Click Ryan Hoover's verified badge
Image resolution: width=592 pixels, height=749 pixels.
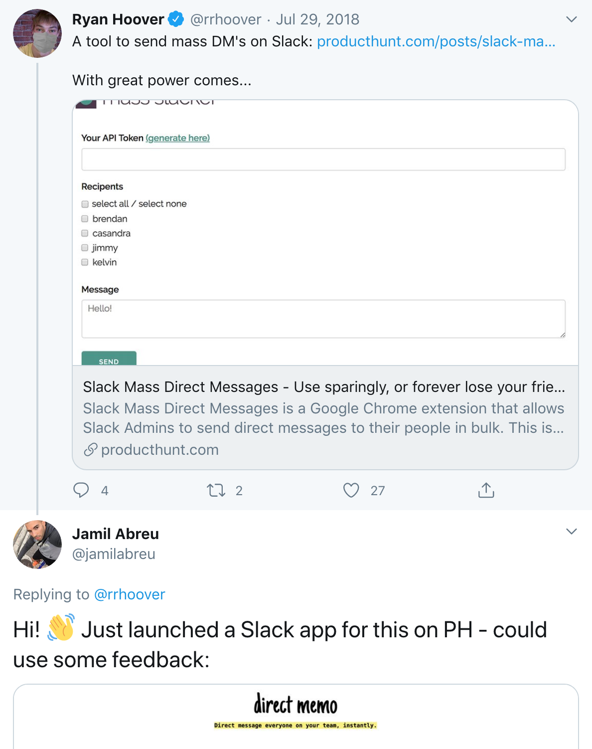coord(175,19)
